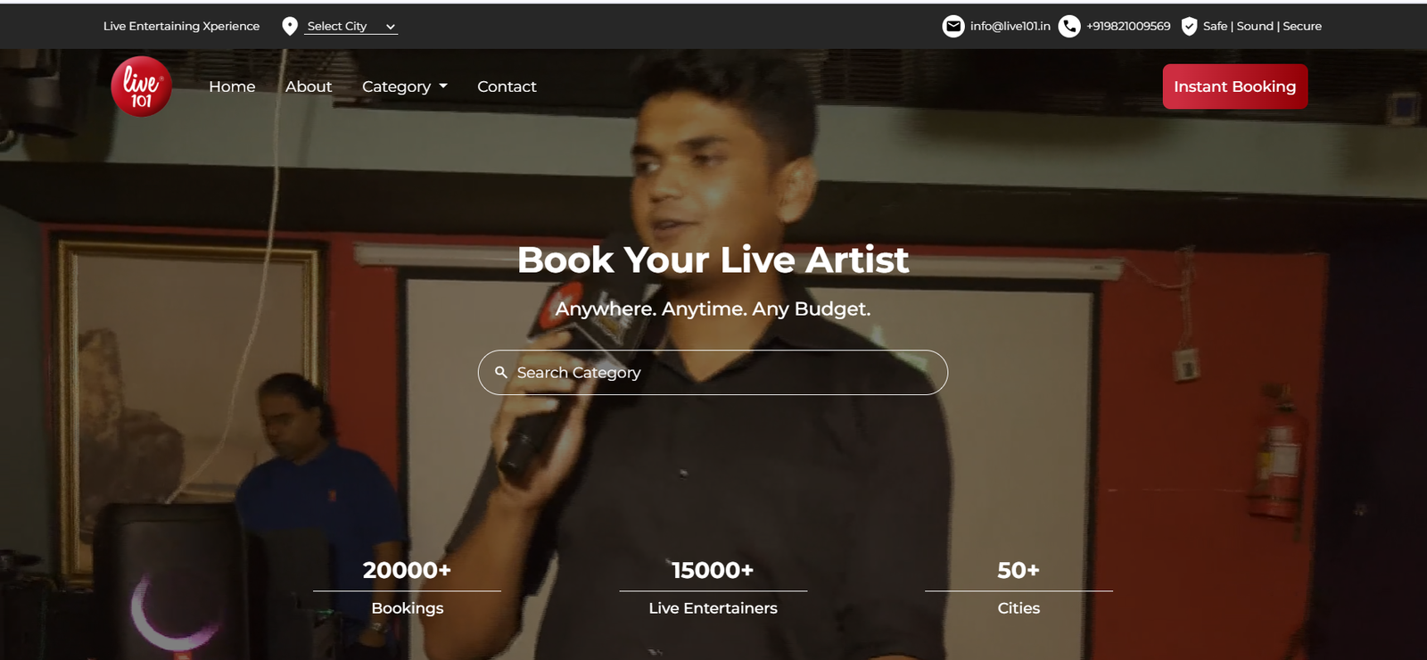
Task: Expand the Category menu dropdown
Action: (x=405, y=87)
